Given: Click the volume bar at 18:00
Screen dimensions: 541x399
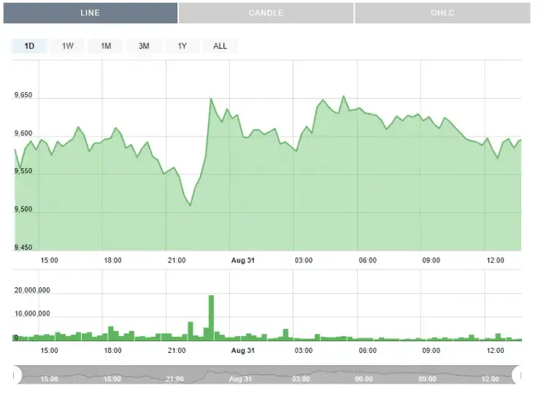Looking at the screenshot, I should coord(111,332).
